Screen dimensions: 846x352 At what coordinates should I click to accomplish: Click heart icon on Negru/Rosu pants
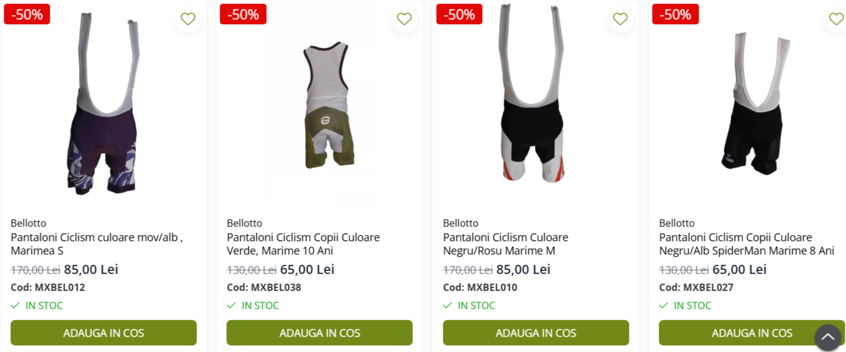pos(620,19)
